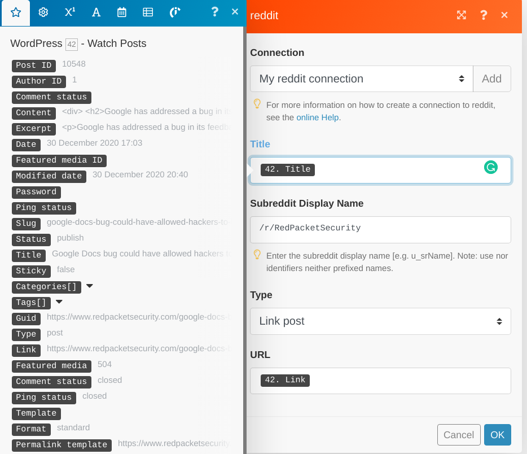The width and height of the screenshot is (527, 454).
Task: Open the text functions tab
Action: (x=96, y=12)
